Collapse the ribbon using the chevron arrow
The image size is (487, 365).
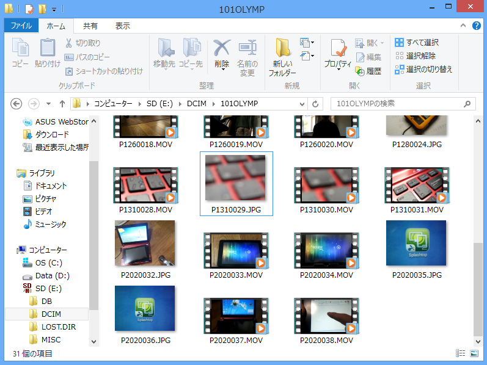(464, 26)
